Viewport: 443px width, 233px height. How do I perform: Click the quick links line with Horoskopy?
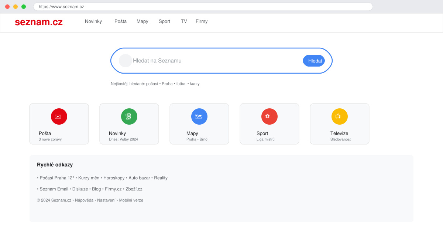pos(102,178)
